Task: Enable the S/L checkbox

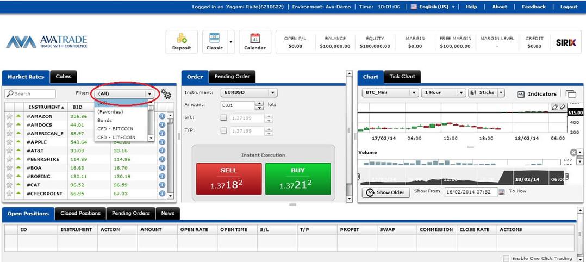Action: pyautogui.click(x=223, y=118)
